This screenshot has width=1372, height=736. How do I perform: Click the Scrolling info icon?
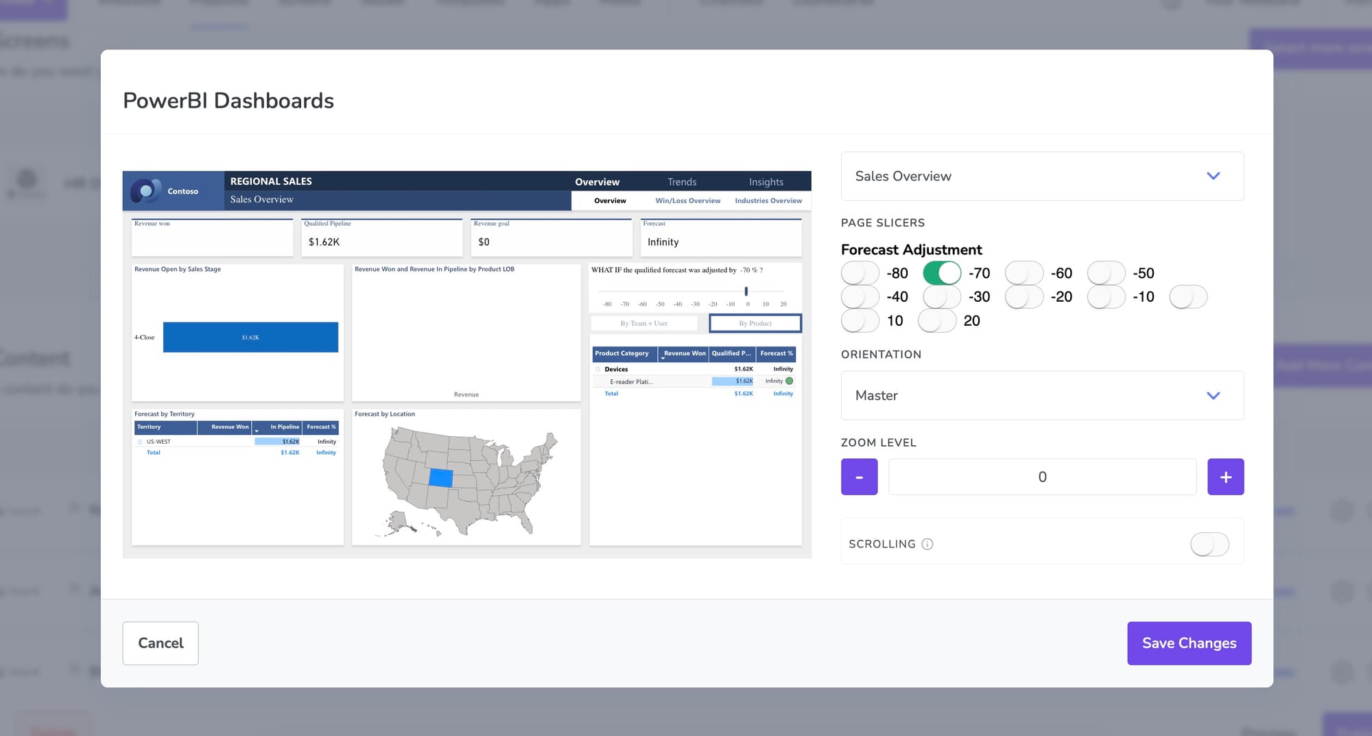click(x=927, y=544)
